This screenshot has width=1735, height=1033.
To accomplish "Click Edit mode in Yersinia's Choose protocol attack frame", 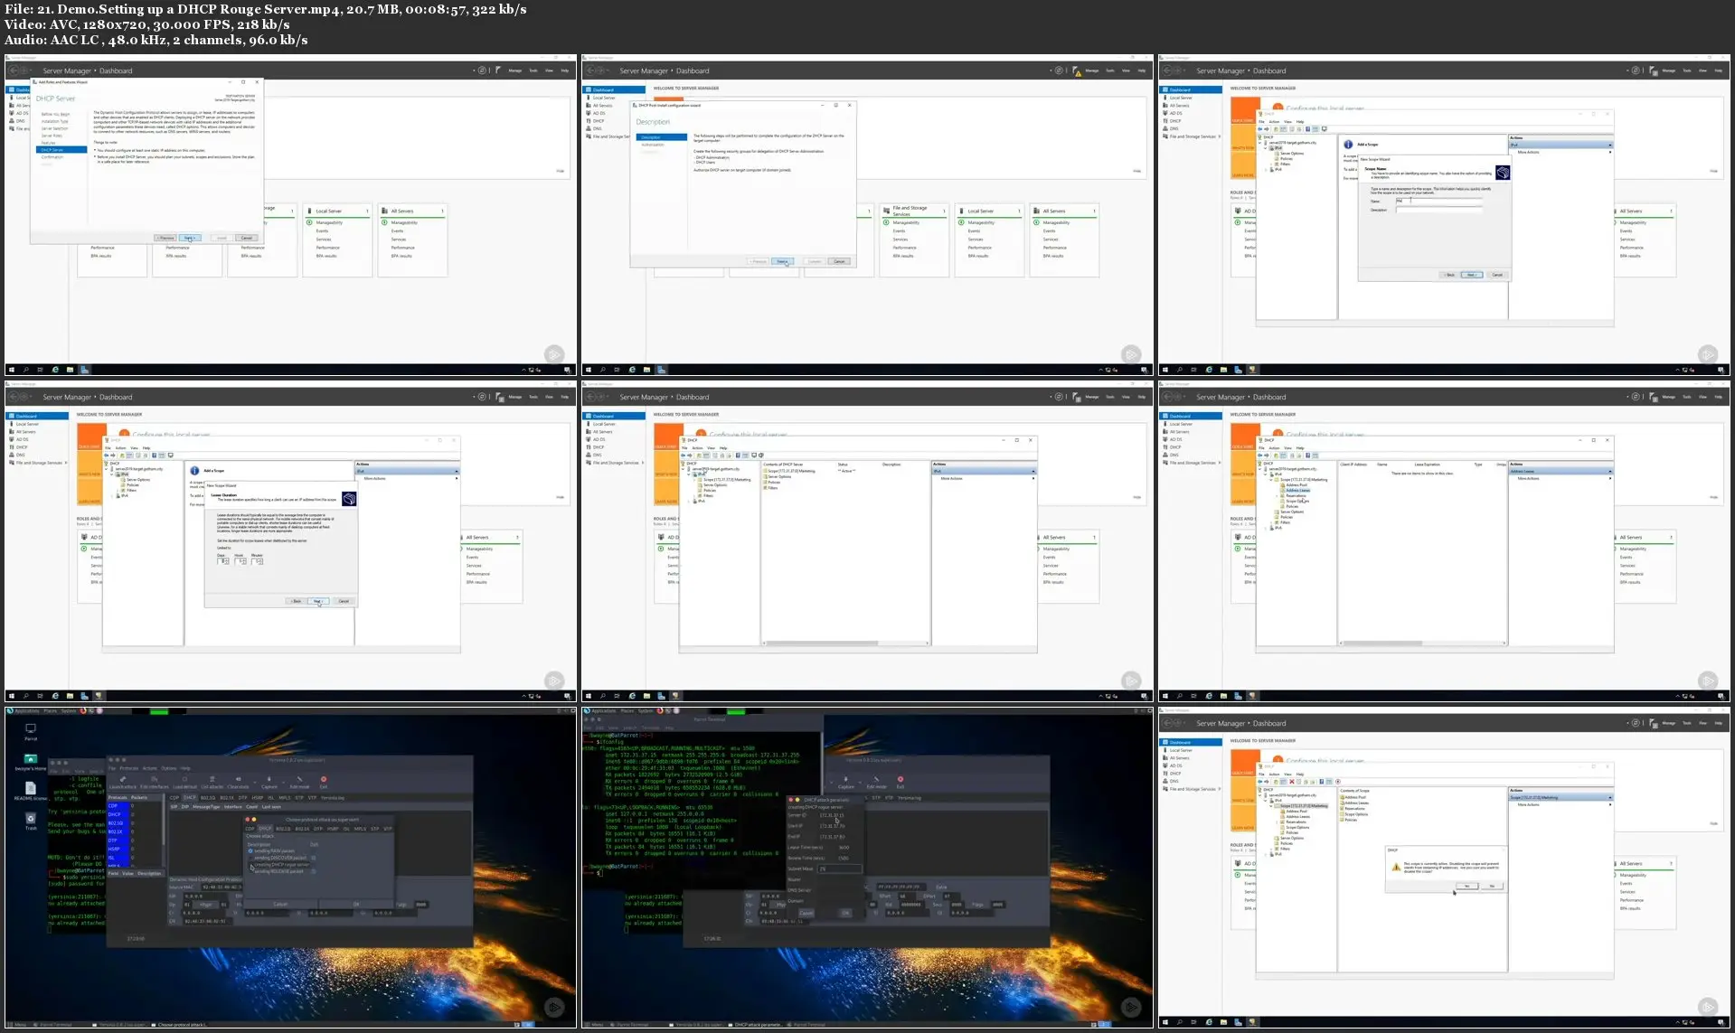I will coord(299,782).
